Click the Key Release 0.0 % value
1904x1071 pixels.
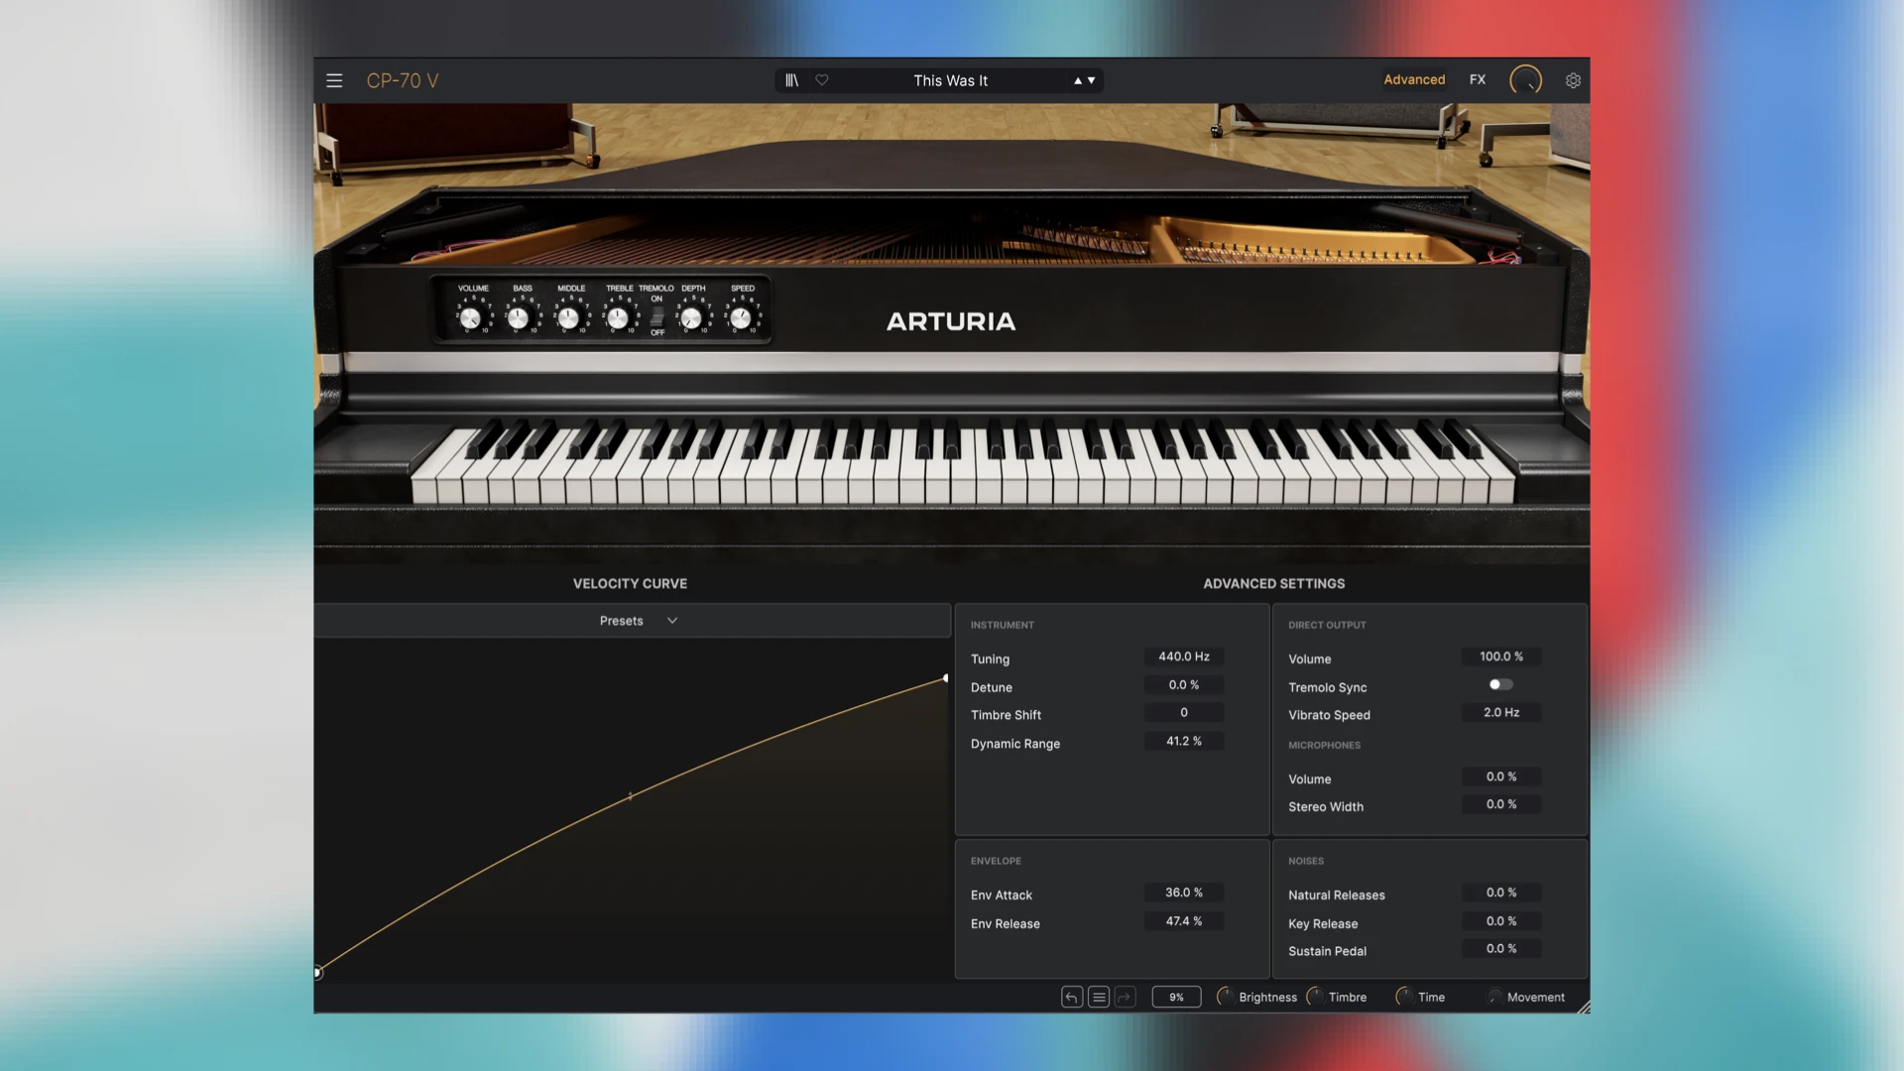pos(1501,921)
